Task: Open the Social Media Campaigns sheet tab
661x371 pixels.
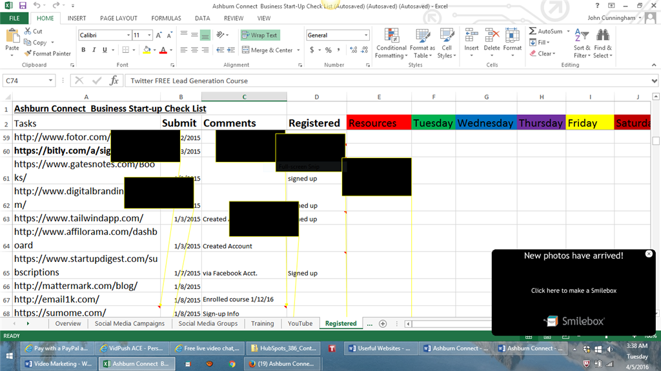Action: (x=129, y=323)
